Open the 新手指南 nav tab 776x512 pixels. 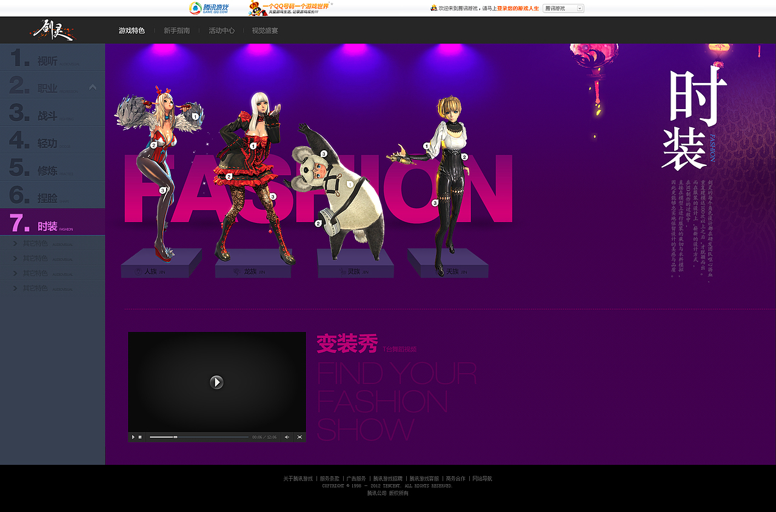coord(176,30)
